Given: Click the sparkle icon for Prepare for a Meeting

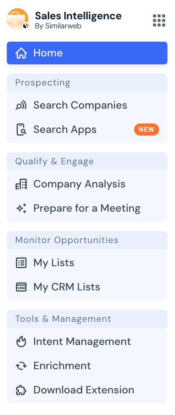Looking at the screenshot, I should pos(21,209).
